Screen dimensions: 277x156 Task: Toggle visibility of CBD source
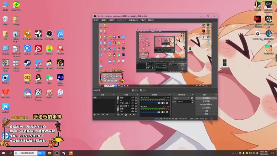133,111
